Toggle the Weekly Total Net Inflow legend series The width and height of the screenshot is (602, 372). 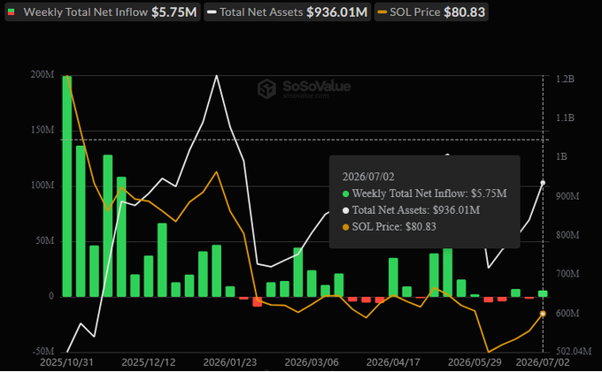click(103, 11)
